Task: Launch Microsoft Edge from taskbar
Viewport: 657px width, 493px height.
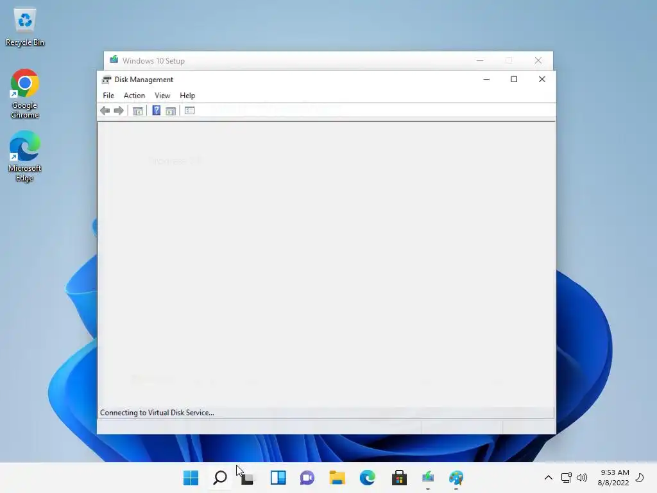Action: click(368, 478)
